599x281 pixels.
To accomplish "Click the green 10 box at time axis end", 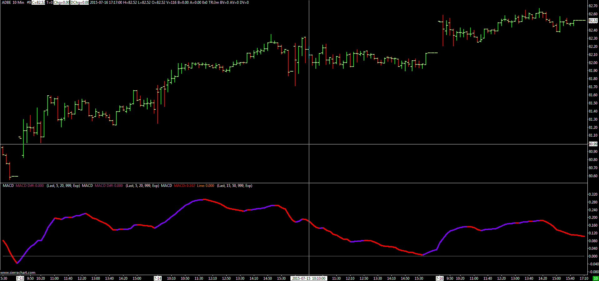I will coord(596,278).
